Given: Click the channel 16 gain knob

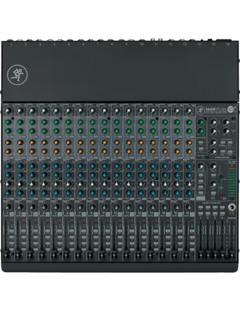Looking at the screenshot, I should [x=189, y=111].
